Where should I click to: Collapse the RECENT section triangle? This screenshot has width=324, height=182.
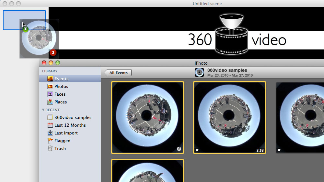click(x=43, y=110)
